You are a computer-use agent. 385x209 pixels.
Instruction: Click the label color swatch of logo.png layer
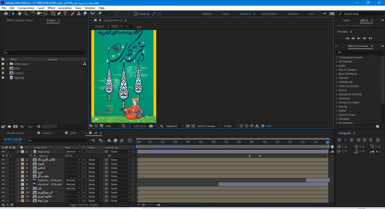23,152
